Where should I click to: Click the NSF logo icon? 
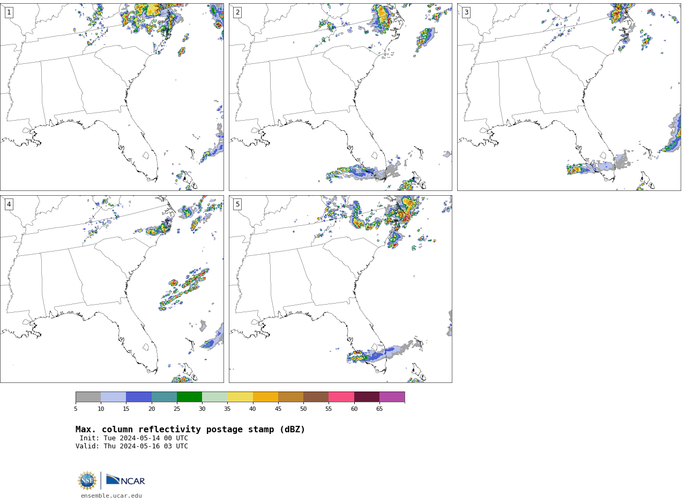[x=87, y=481]
